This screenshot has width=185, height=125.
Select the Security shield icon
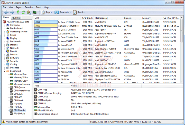coord(8,61)
